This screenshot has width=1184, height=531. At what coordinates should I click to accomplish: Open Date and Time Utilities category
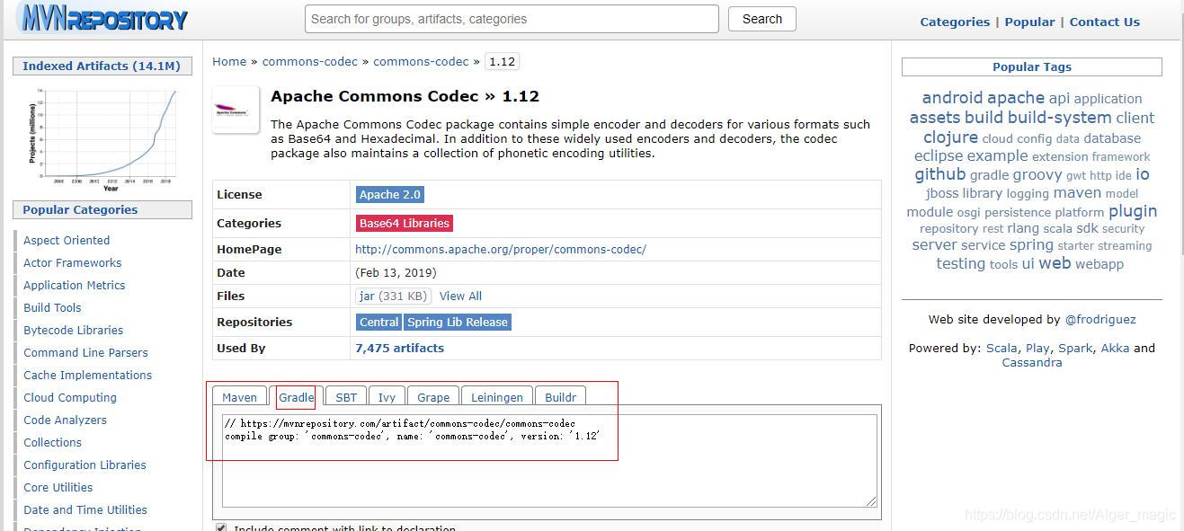85,509
